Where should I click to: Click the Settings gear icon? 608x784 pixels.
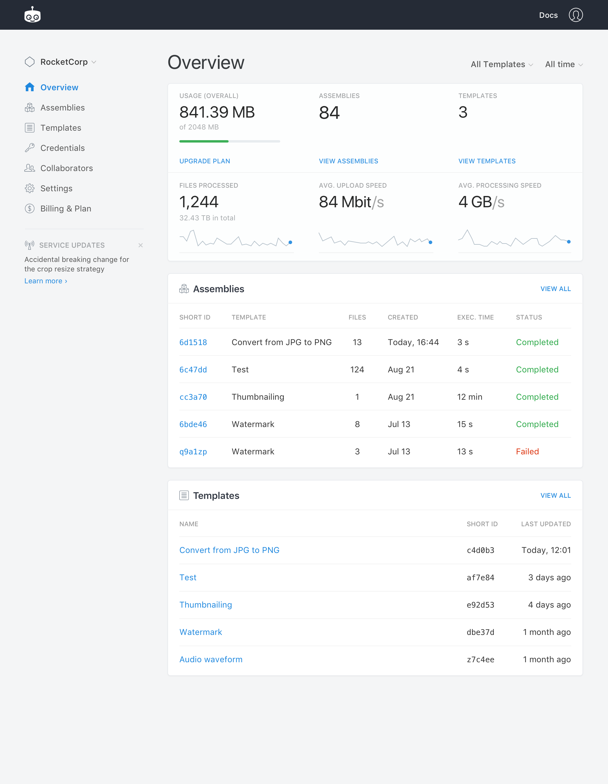pyautogui.click(x=29, y=189)
